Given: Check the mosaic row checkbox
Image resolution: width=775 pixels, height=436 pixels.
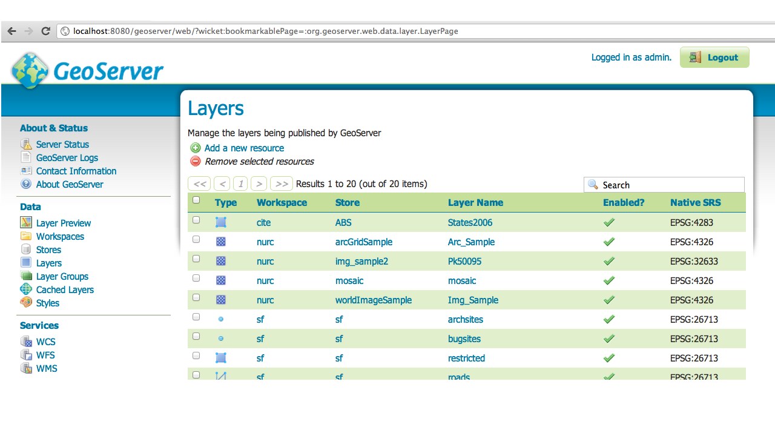Looking at the screenshot, I should [196, 279].
